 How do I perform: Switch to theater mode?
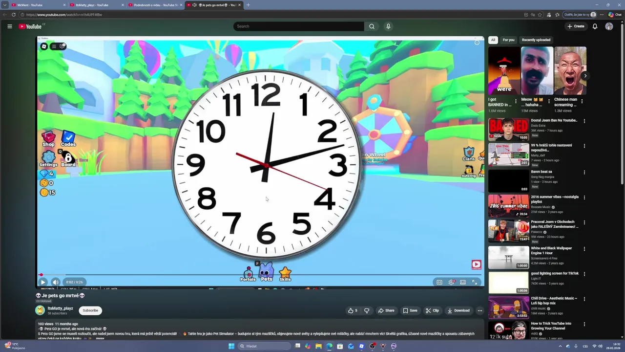pyautogui.click(x=463, y=282)
